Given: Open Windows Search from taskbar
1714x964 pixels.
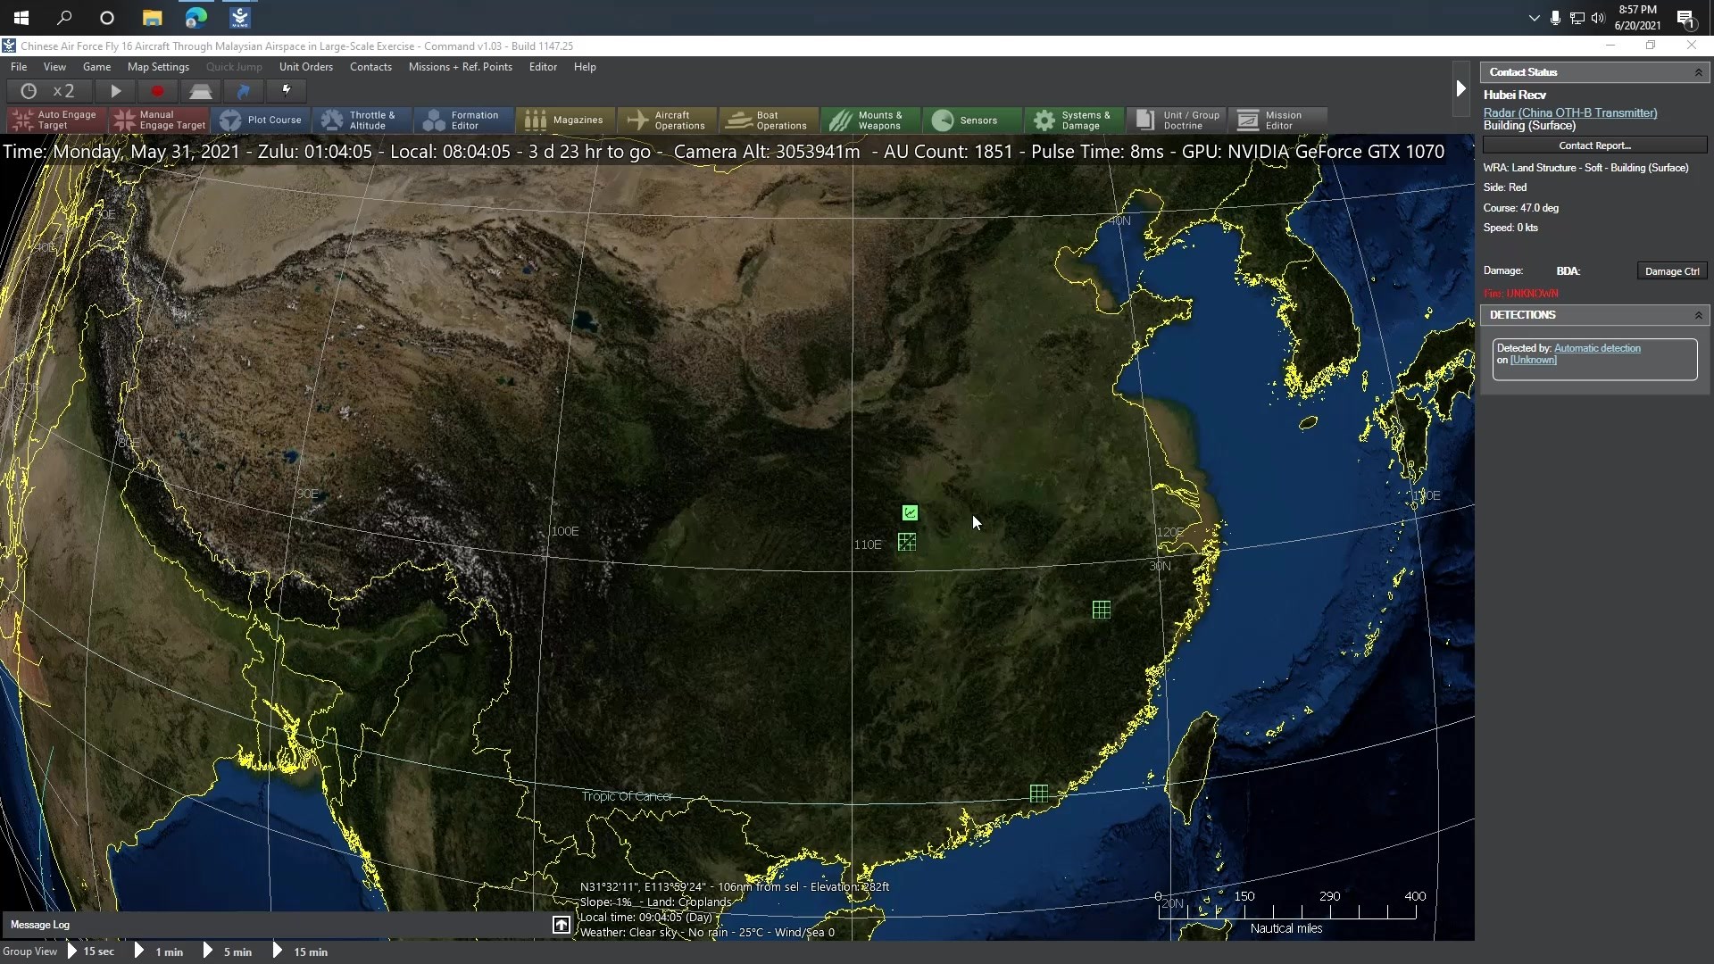Looking at the screenshot, I should (64, 18).
